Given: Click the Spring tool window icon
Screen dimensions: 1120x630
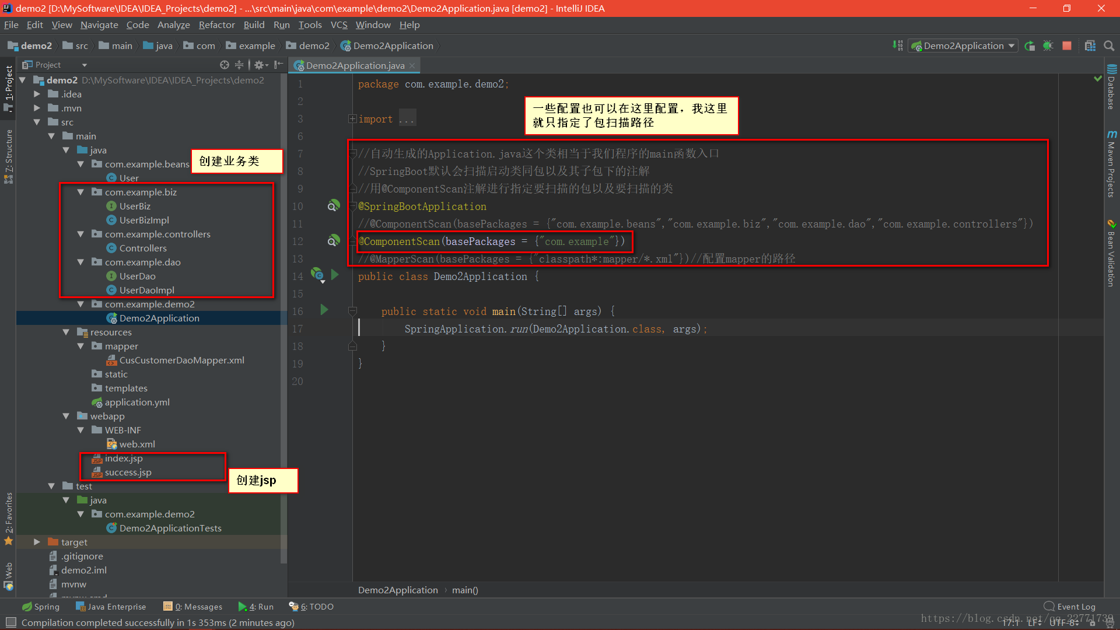Looking at the screenshot, I should point(38,607).
